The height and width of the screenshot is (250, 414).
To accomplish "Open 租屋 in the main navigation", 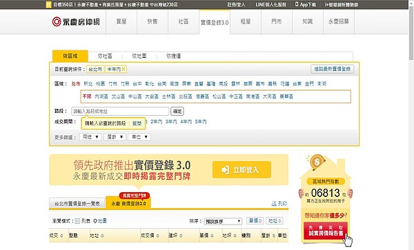I will 246,21.
